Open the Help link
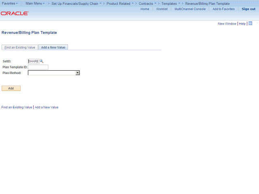This screenshot has height=194, width=259. pyautogui.click(x=242, y=23)
